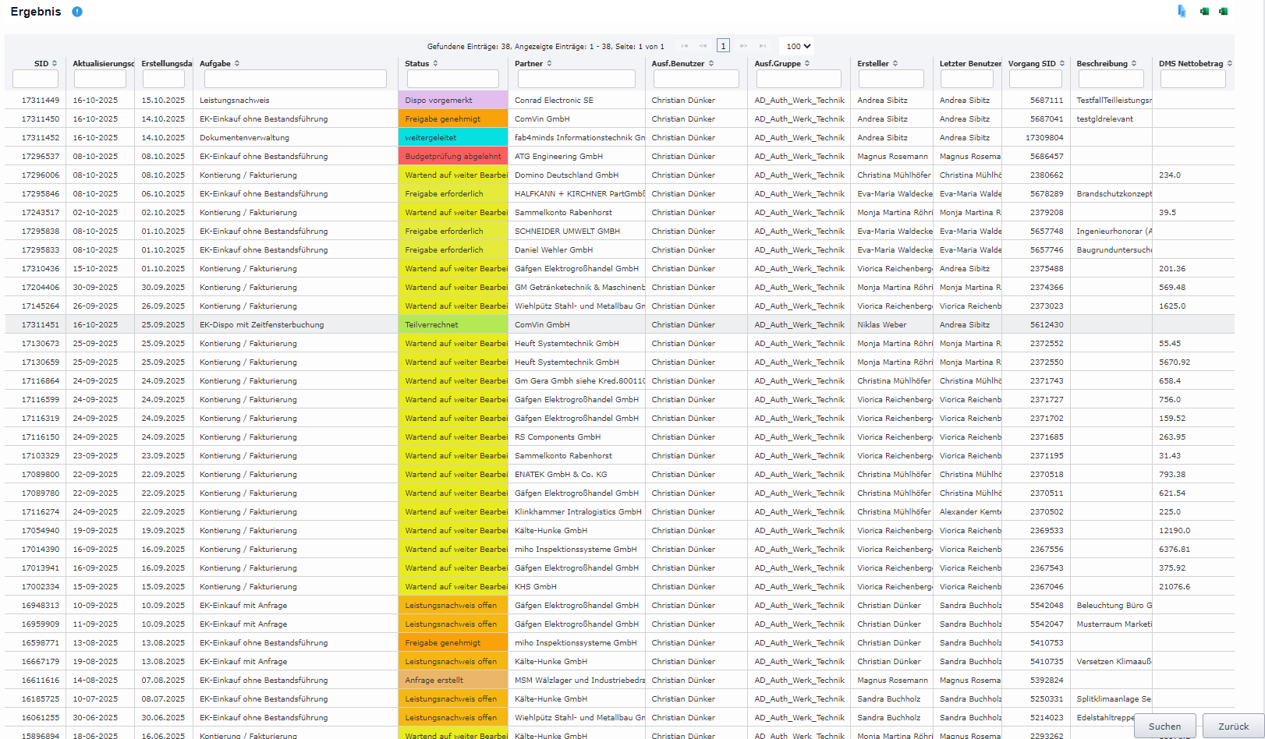This screenshot has width=1265, height=739.
Task: Click the sort arrows for Vorgang SID
Action: pyautogui.click(x=1062, y=64)
